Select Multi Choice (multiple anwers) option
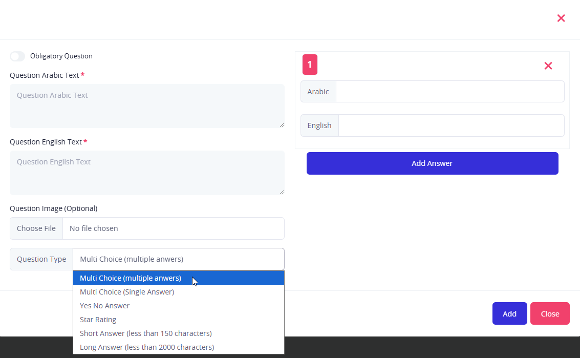This screenshot has width=580, height=358. (131, 278)
